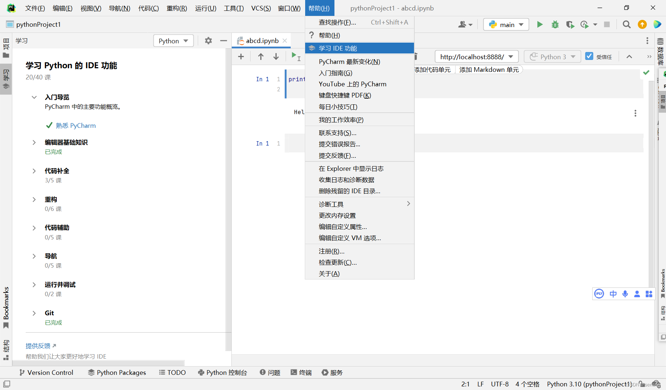The height and width of the screenshot is (390, 666).
Task: Run cell and select below icon
Action: (296, 56)
